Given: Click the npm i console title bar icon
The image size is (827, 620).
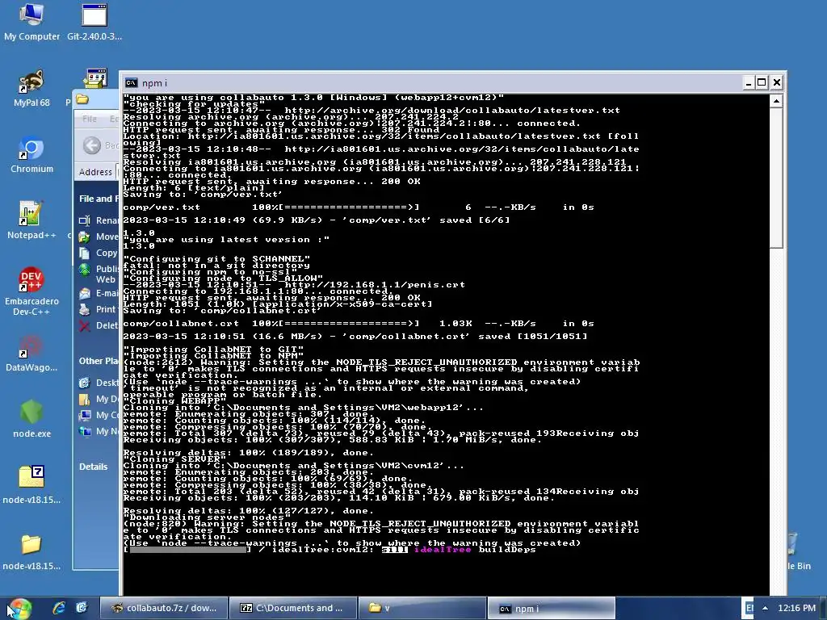Looking at the screenshot, I should [x=131, y=83].
